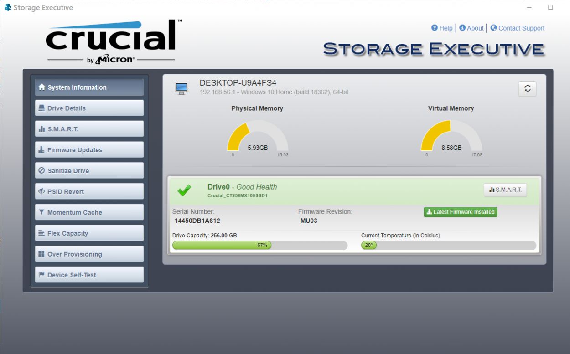570x354 pixels.
Task: Click the Physical Memory heading
Action: (x=257, y=108)
